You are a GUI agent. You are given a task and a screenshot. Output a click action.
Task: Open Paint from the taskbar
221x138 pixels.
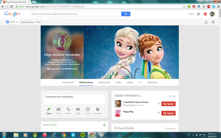(102, 135)
